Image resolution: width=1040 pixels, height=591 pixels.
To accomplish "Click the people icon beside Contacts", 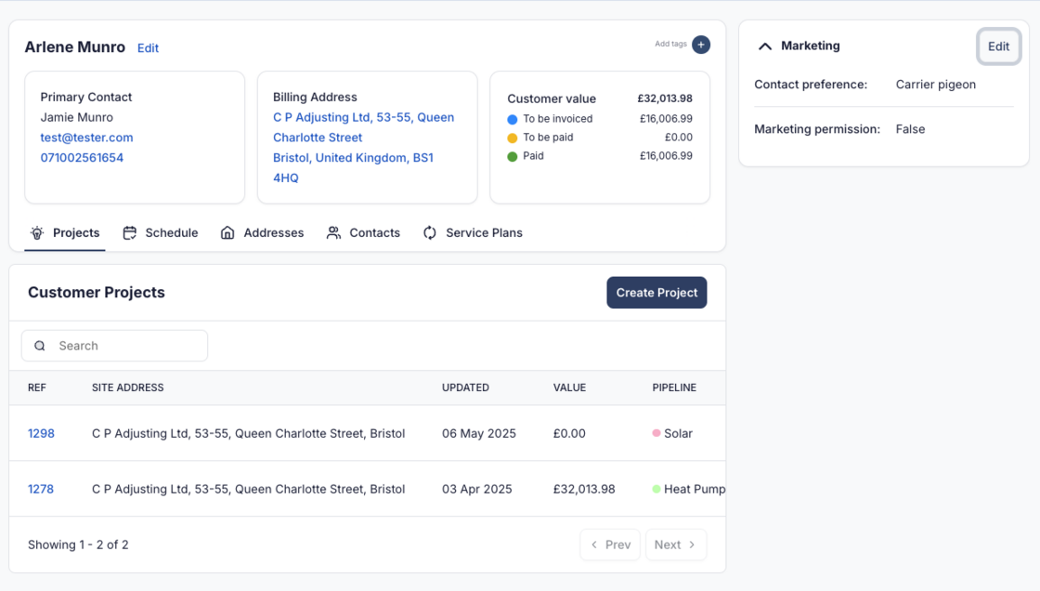I will click(x=333, y=233).
